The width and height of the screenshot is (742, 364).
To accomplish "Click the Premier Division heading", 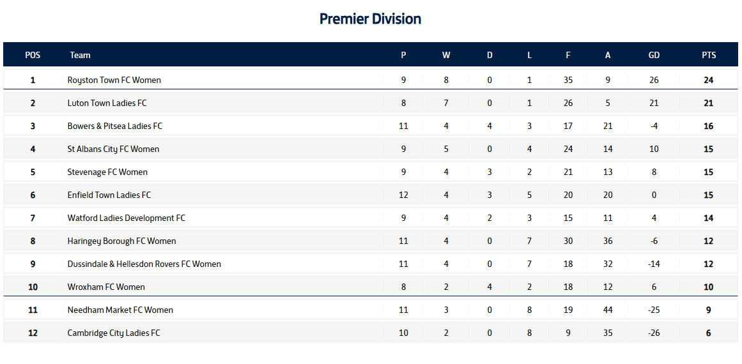I will click(370, 19).
